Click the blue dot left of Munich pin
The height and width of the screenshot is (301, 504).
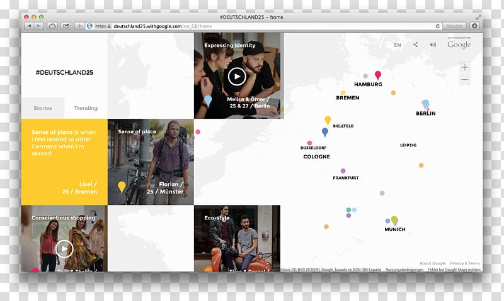pos(387,221)
